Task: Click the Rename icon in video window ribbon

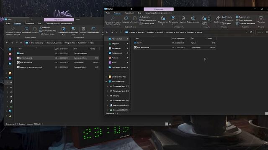Action: pos(93,29)
